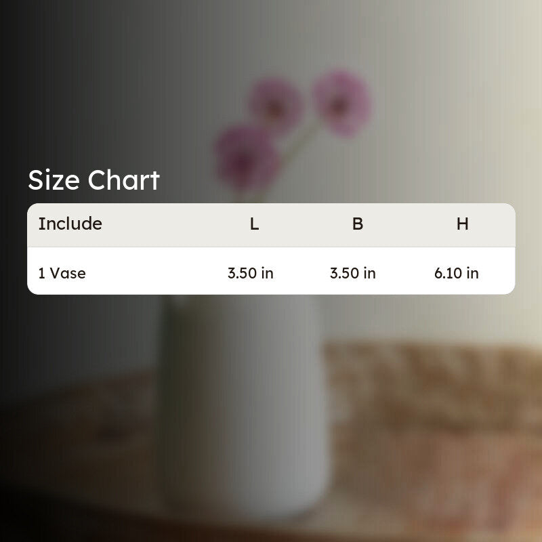
Task: Click the Size Chart heading
Action: point(93,180)
